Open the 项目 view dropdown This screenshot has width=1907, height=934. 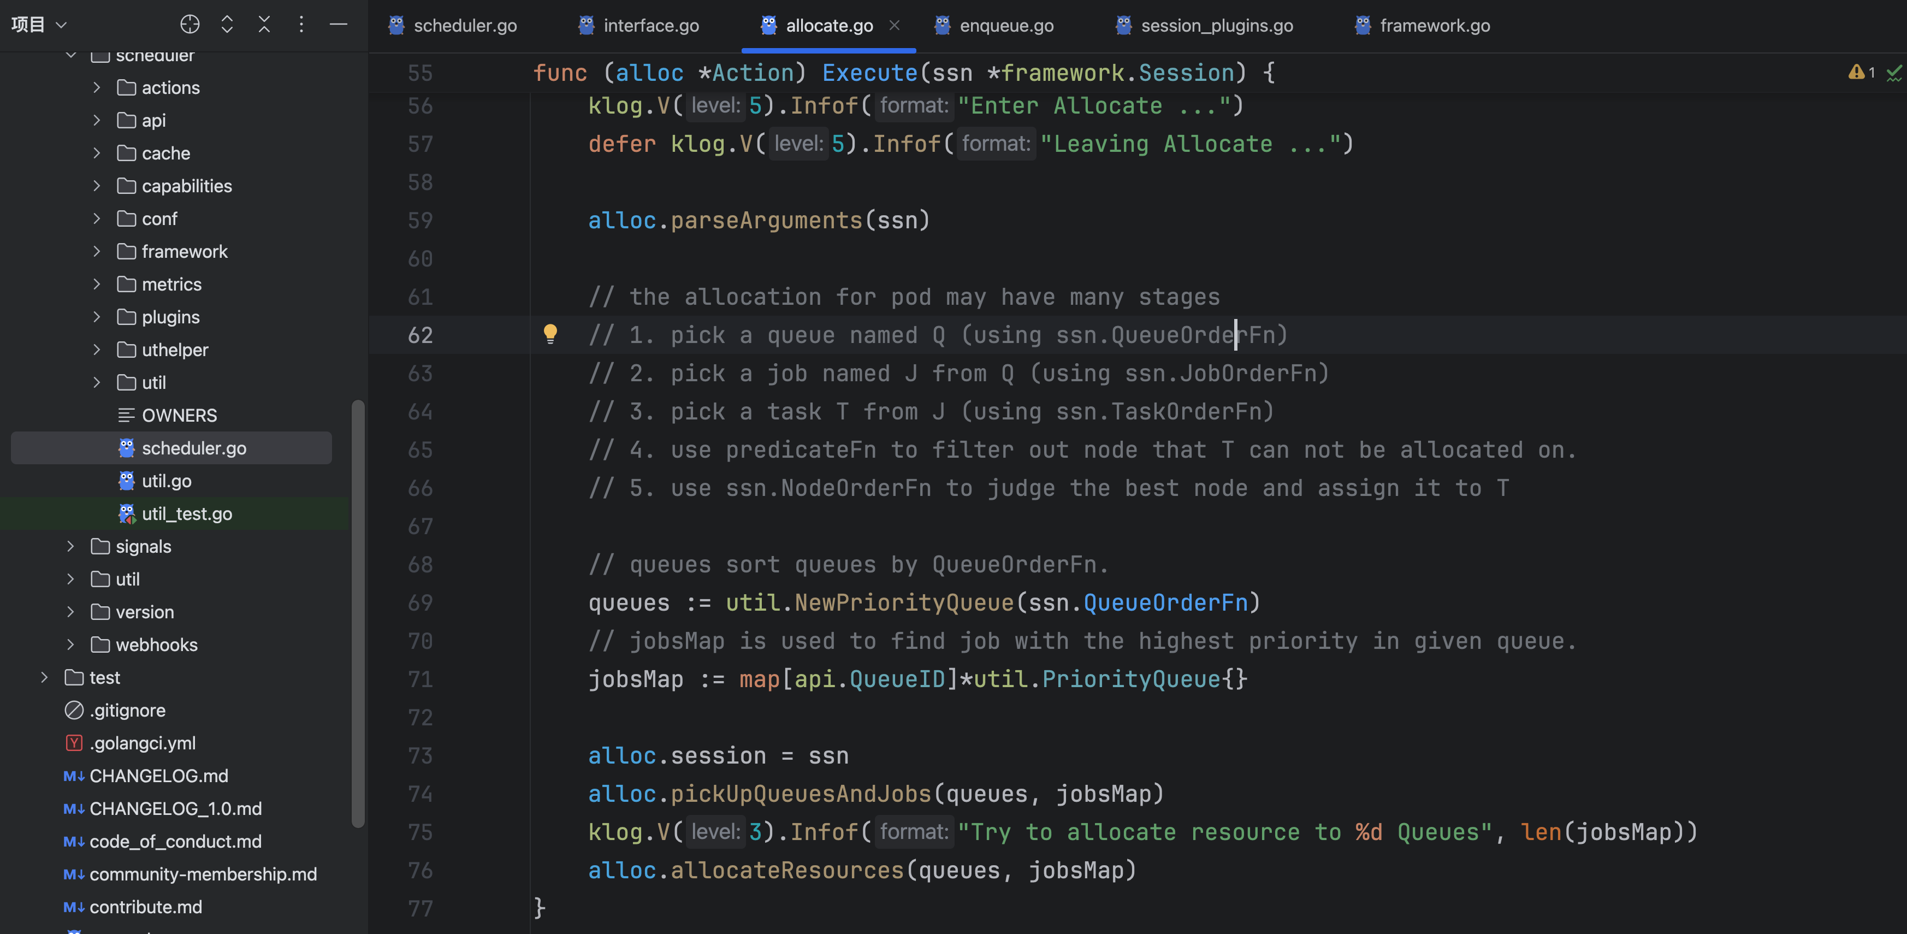click(38, 25)
